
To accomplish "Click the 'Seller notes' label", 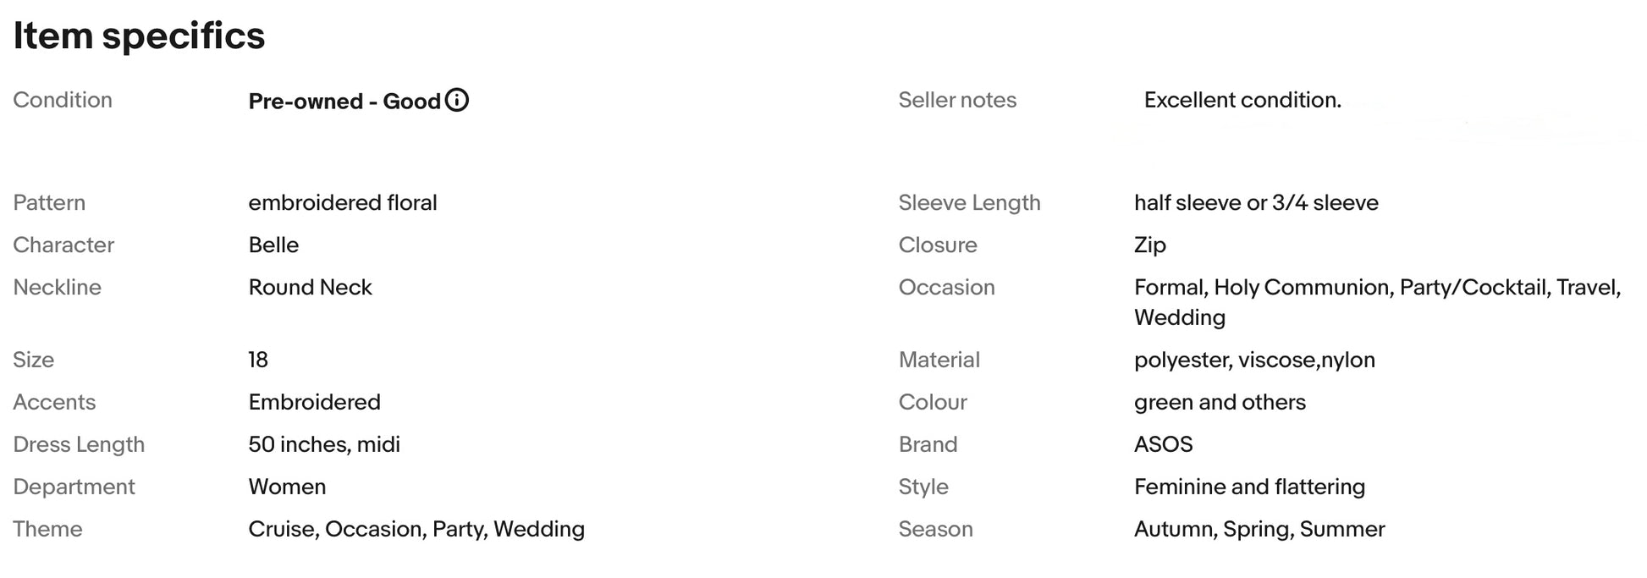I will coord(957,100).
